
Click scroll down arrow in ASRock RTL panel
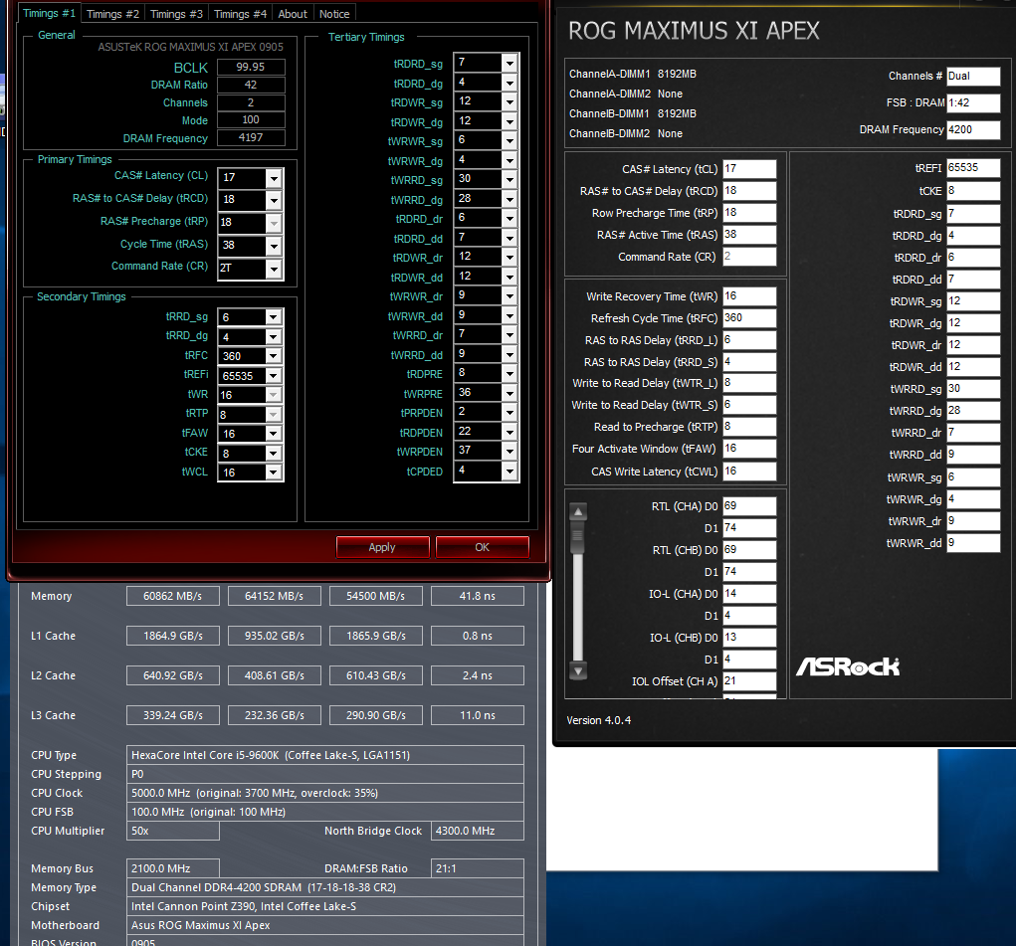(x=578, y=670)
